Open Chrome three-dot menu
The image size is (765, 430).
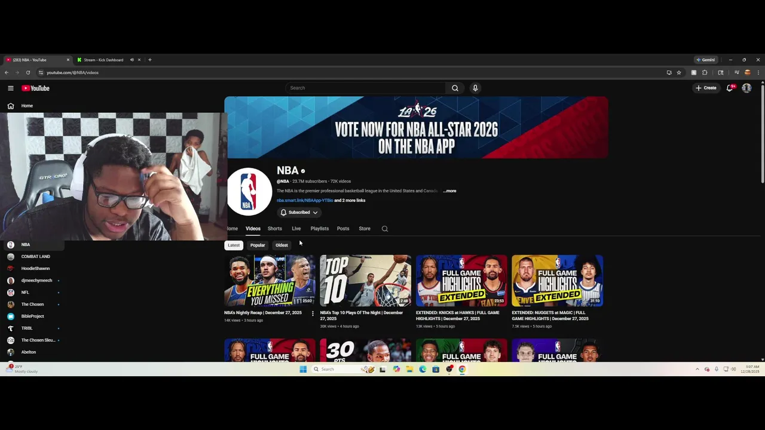coord(758,72)
